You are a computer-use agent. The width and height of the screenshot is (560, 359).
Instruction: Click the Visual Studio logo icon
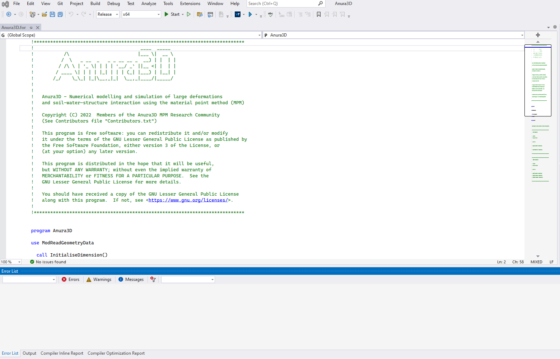pos(5,4)
